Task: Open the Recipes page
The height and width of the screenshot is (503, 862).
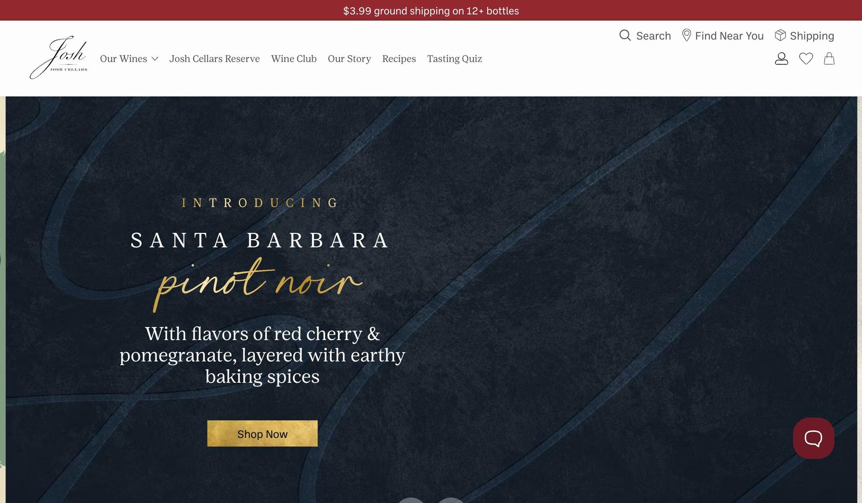Action: [399, 59]
